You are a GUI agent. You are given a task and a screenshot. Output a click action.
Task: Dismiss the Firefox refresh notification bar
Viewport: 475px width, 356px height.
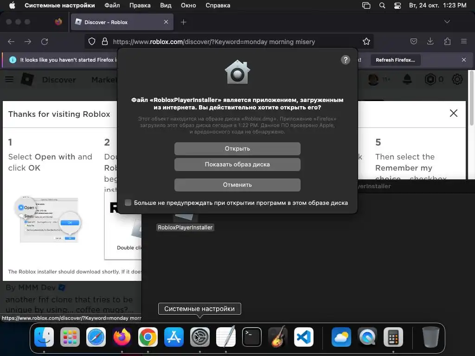pos(464,60)
